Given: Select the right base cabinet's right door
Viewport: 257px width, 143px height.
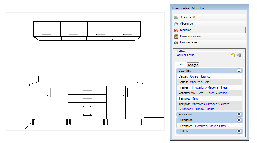Looking at the screenshot, I should (x=135, y=102).
